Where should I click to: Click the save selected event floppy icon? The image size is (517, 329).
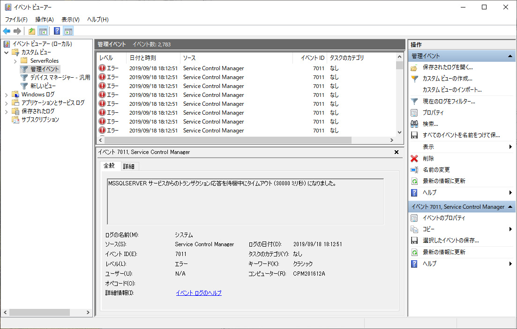tap(414, 241)
